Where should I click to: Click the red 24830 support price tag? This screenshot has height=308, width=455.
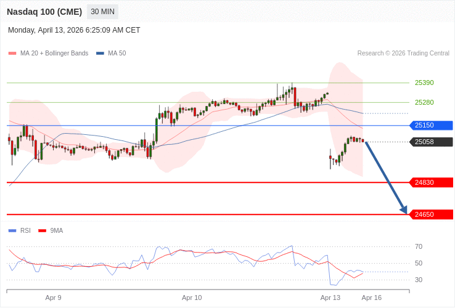431,182
